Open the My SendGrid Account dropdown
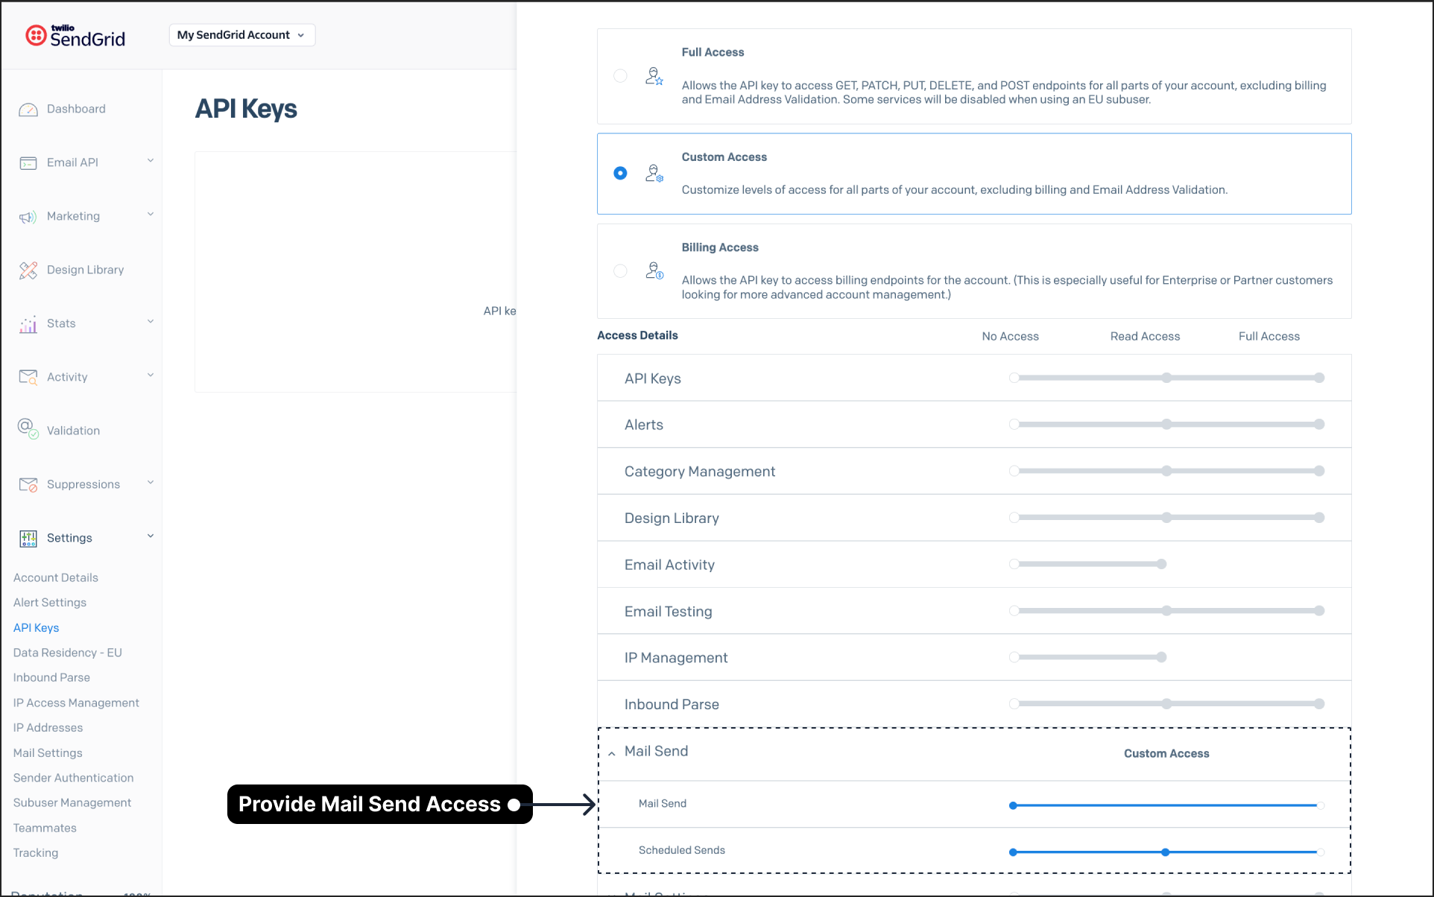Screen dimensions: 1434x897 (241, 34)
